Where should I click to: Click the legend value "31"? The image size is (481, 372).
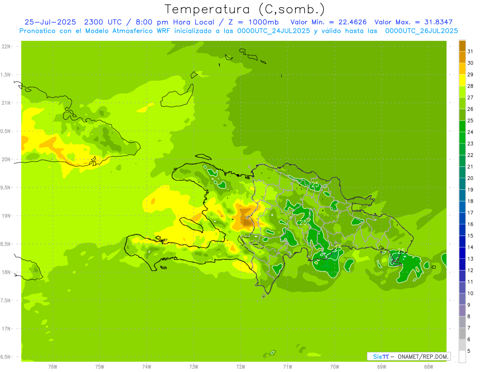pyautogui.click(x=470, y=51)
